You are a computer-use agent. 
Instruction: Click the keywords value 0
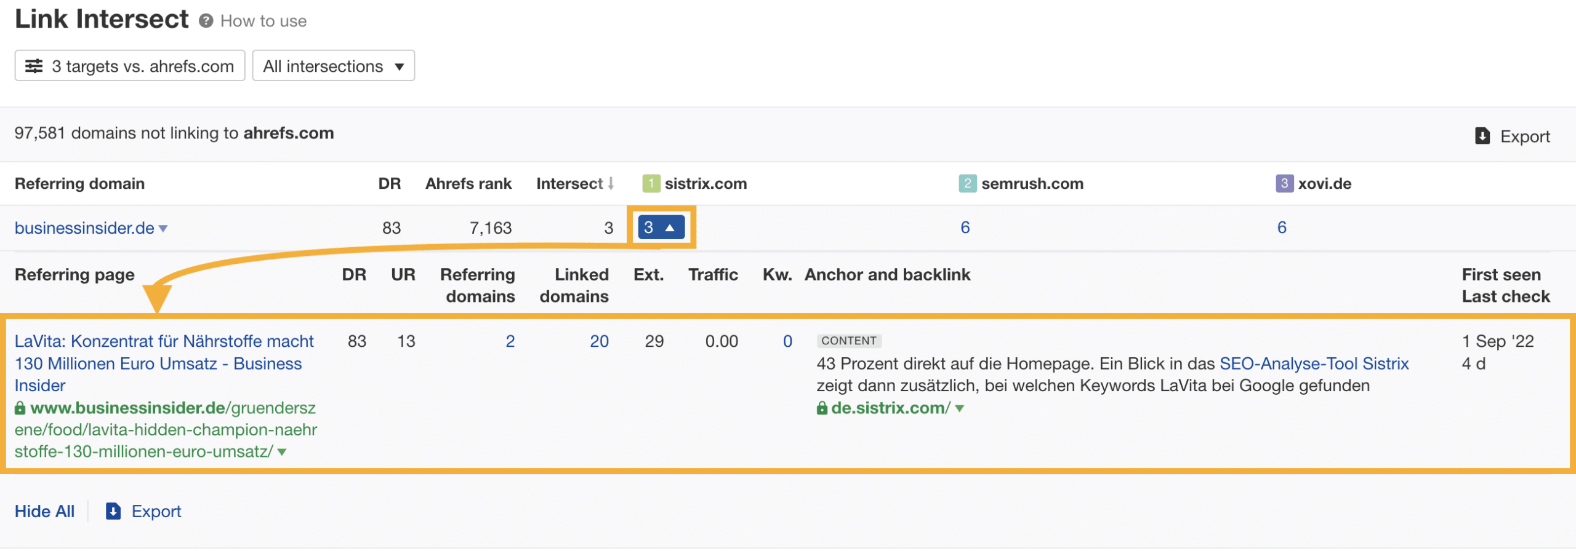click(787, 341)
